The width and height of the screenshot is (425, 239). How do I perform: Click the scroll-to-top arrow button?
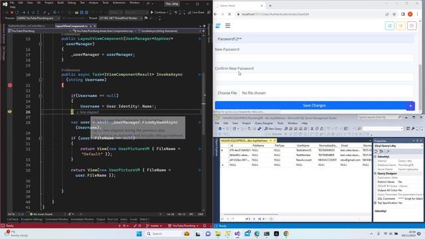pos(410,106)
